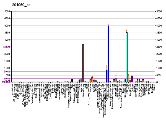Click the 100xM threshold label
This screenshot has height=120, width=166.
point(6,47)
